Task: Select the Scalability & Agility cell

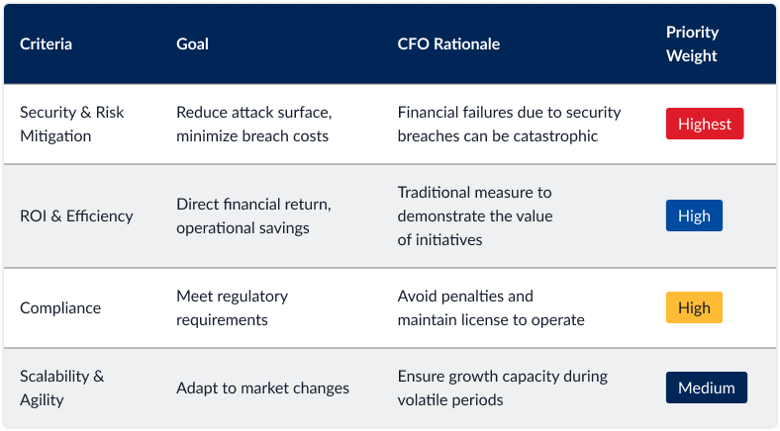Action: [x=62, y=388]
